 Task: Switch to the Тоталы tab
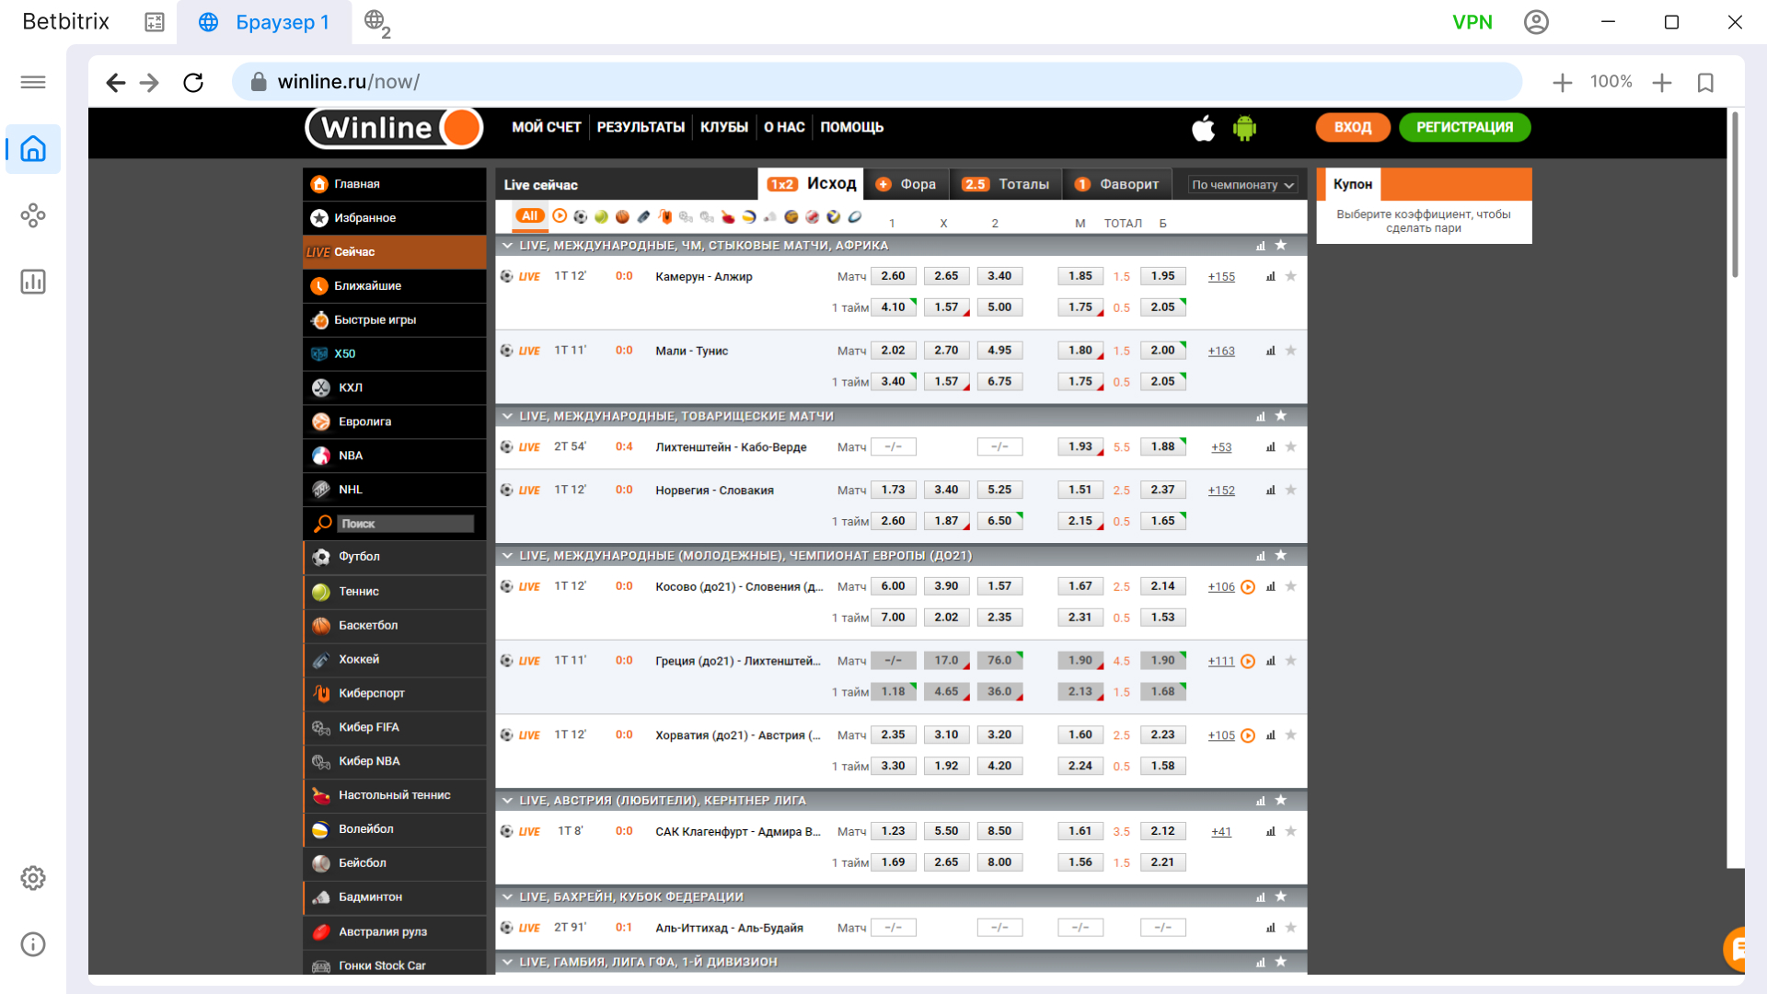point(1005,184)
